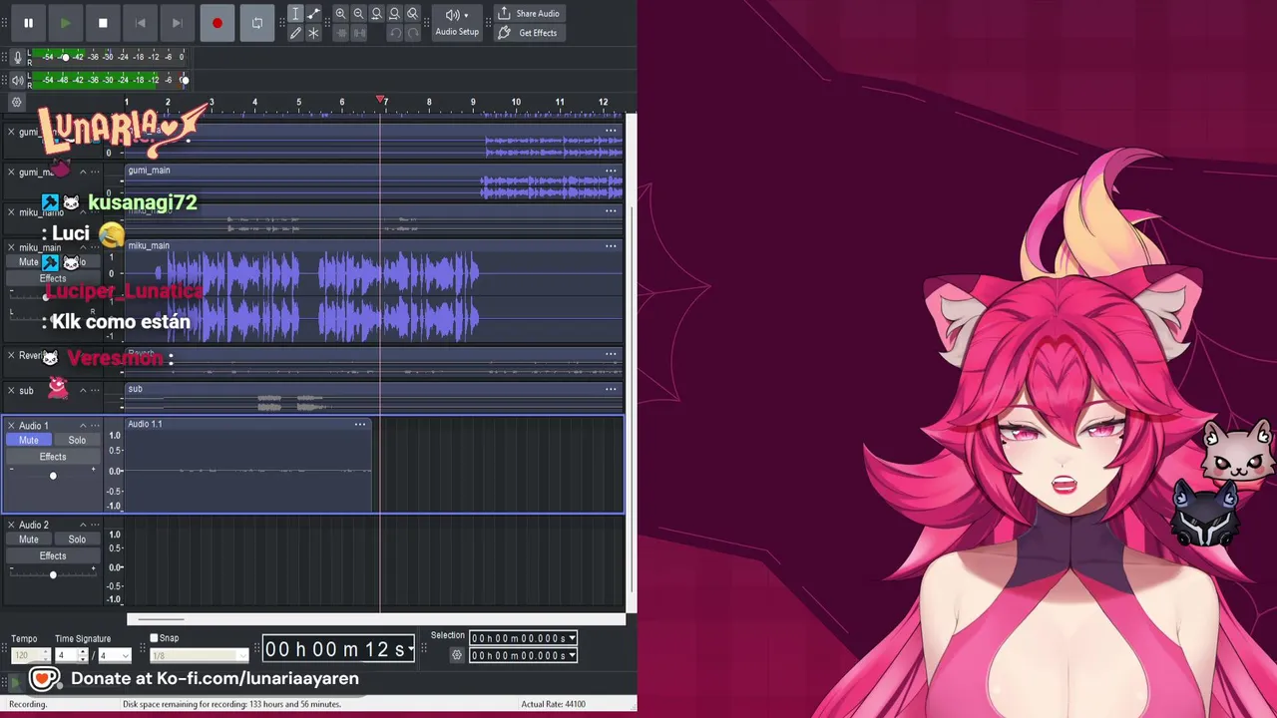
Task: Close the sub track
Action: (11, 390)
